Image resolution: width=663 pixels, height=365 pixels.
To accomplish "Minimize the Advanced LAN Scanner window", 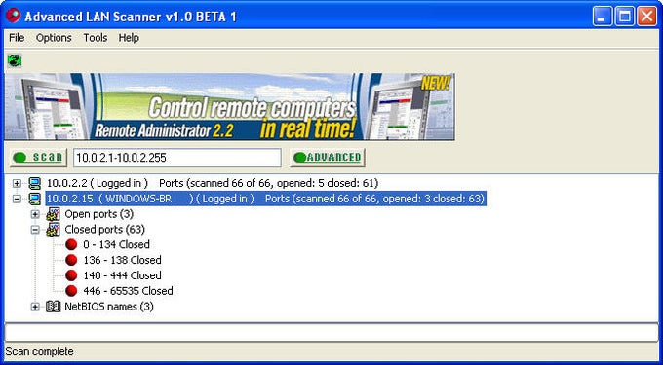I will tap(602, 17).
